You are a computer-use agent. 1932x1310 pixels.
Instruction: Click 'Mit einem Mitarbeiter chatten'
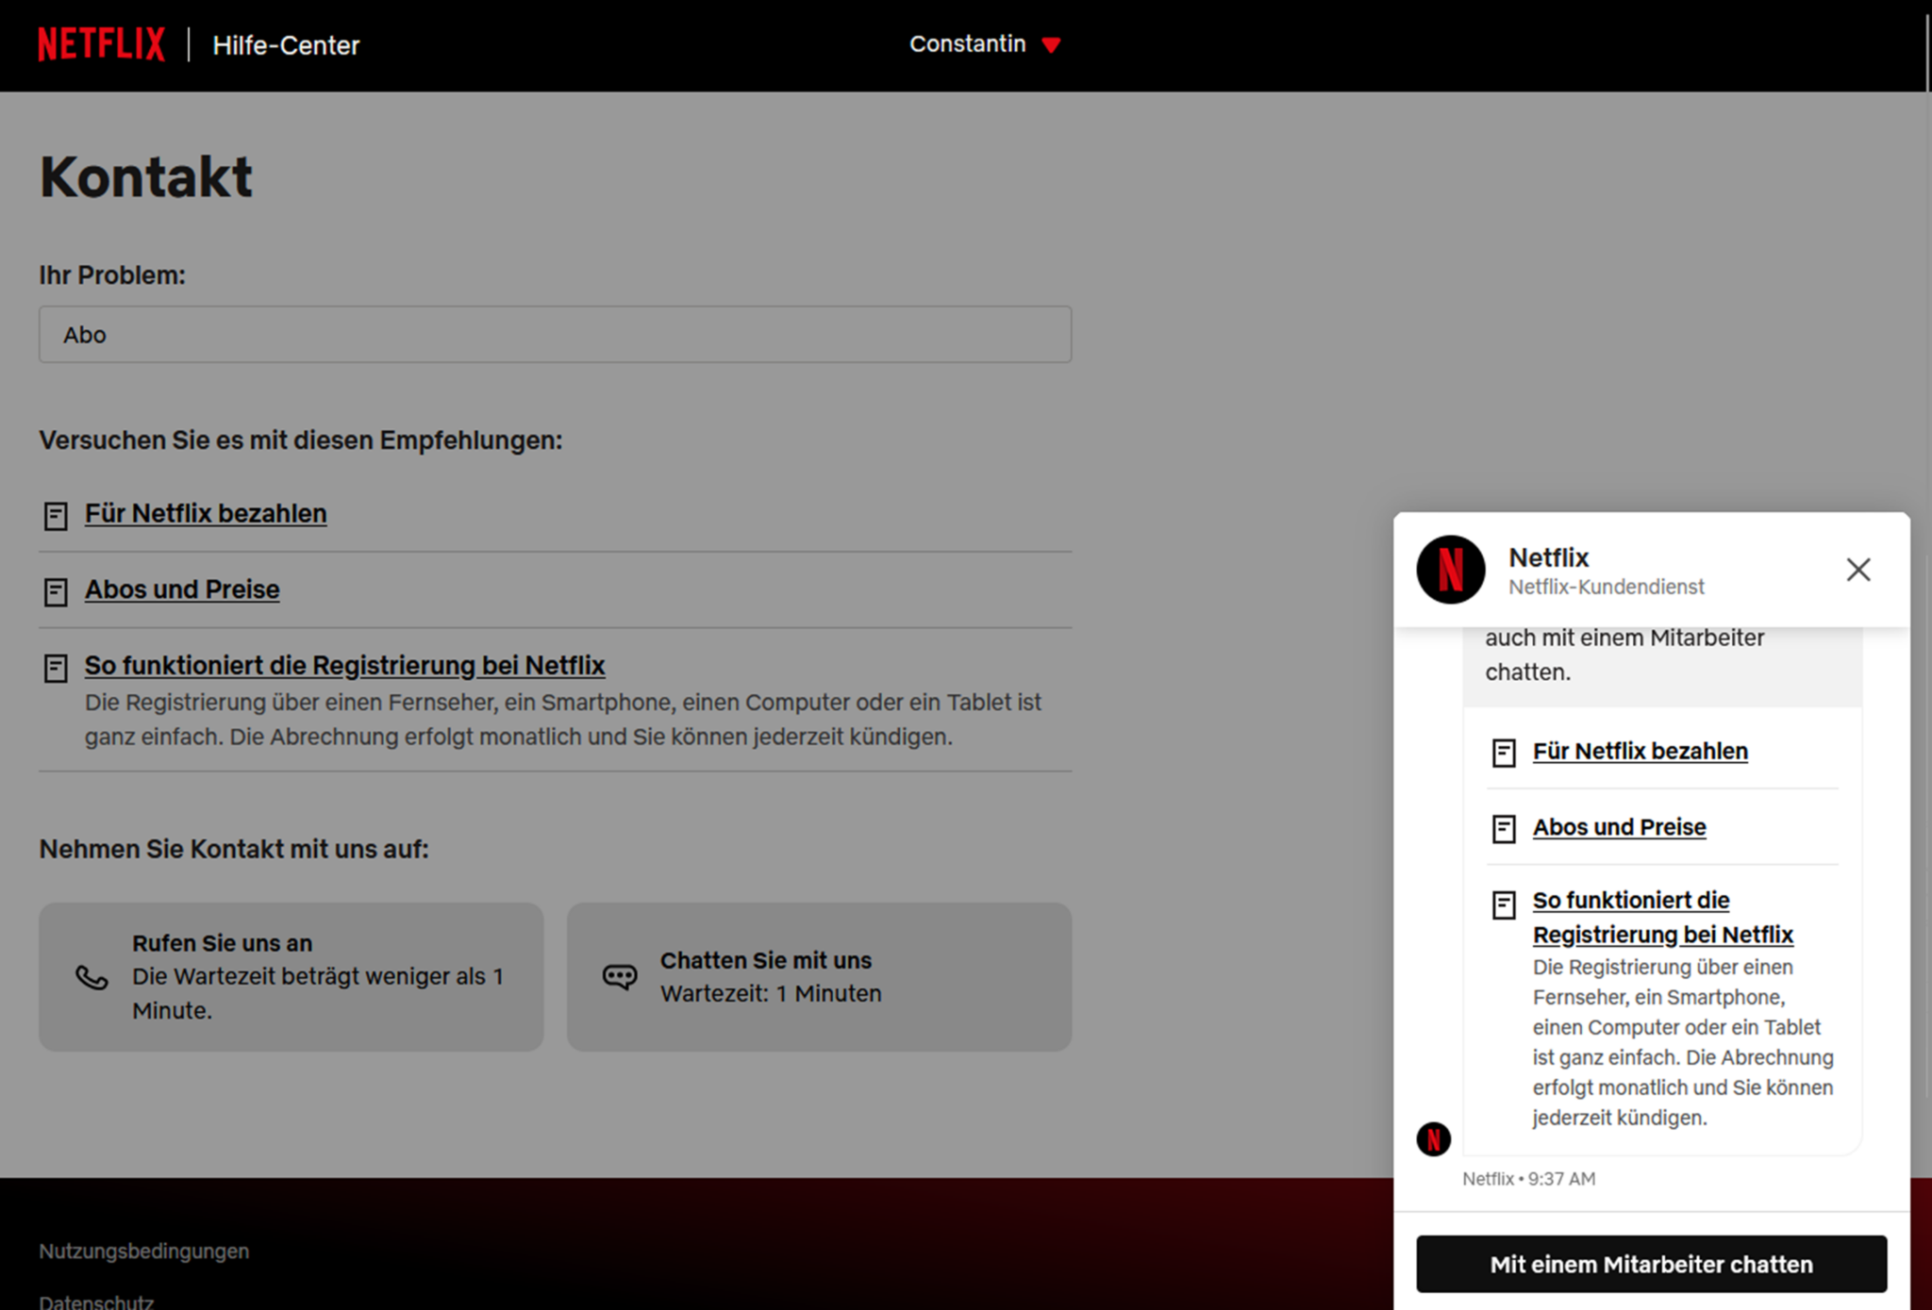(x=1650, y=1264)
